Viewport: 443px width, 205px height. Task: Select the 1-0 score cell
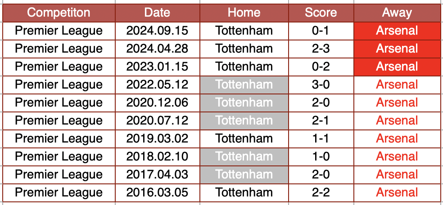click(321, 156)
